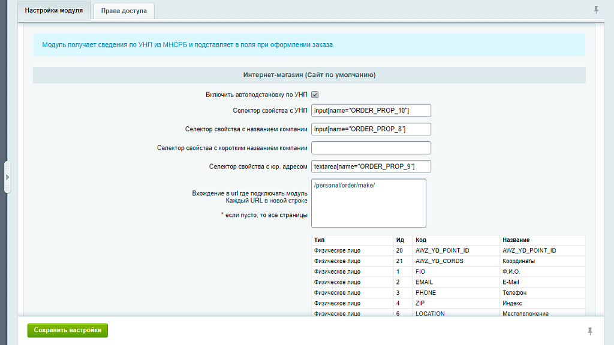The width and height of the screenshot is (614, 345).
Task: Click the empty short company name field
Action: [x=371, y=148]
